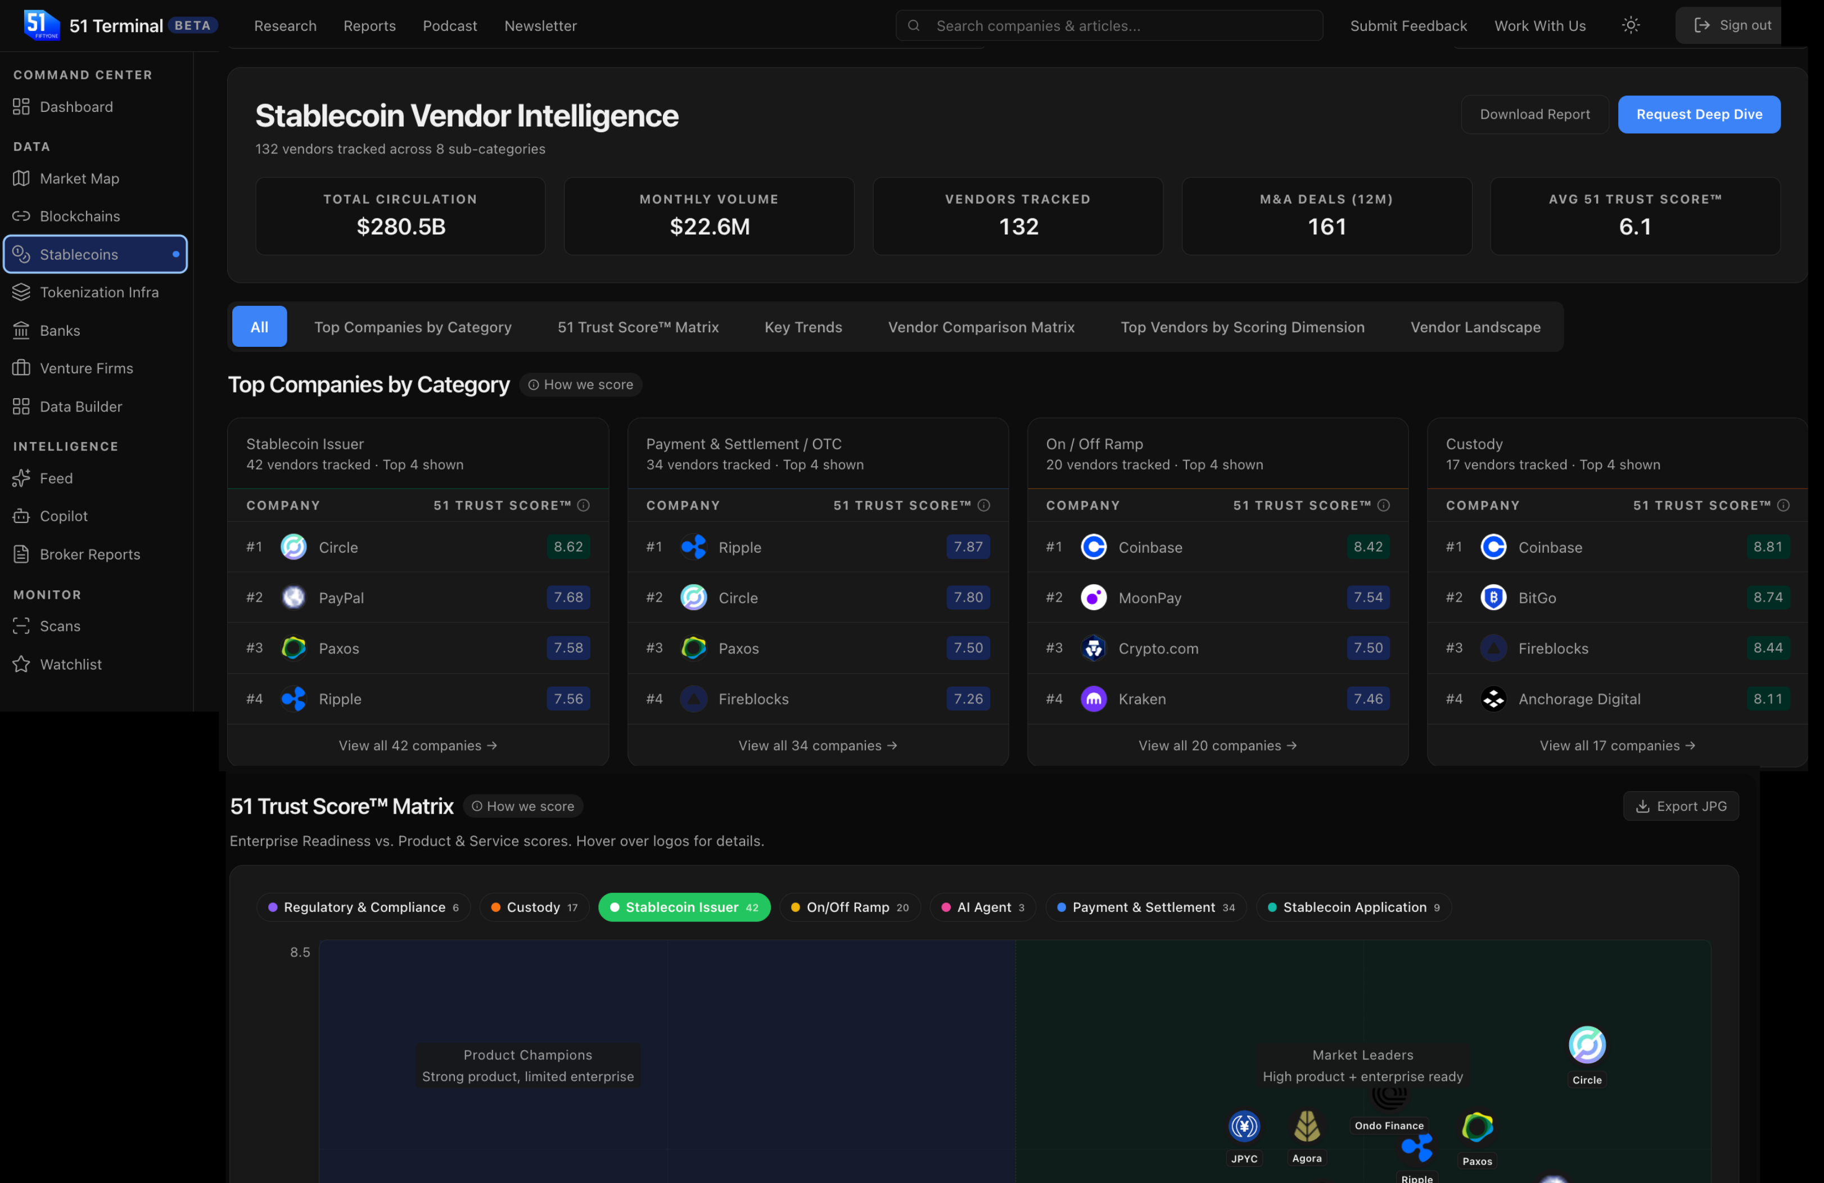Open Tokenization Infra in the sidebar
The width and height of the screenshot is (1824, 1183).
pyautogui.click(x=96, y=292)
